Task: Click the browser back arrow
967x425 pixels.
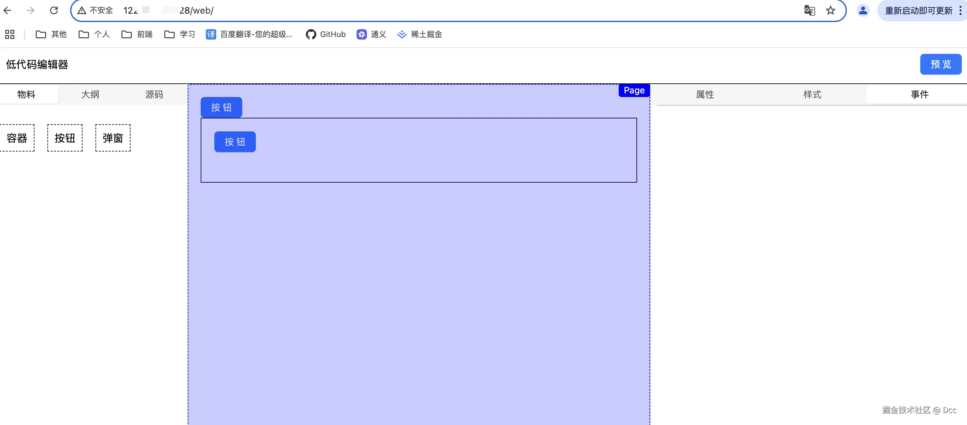Action: tap(7, 10)
